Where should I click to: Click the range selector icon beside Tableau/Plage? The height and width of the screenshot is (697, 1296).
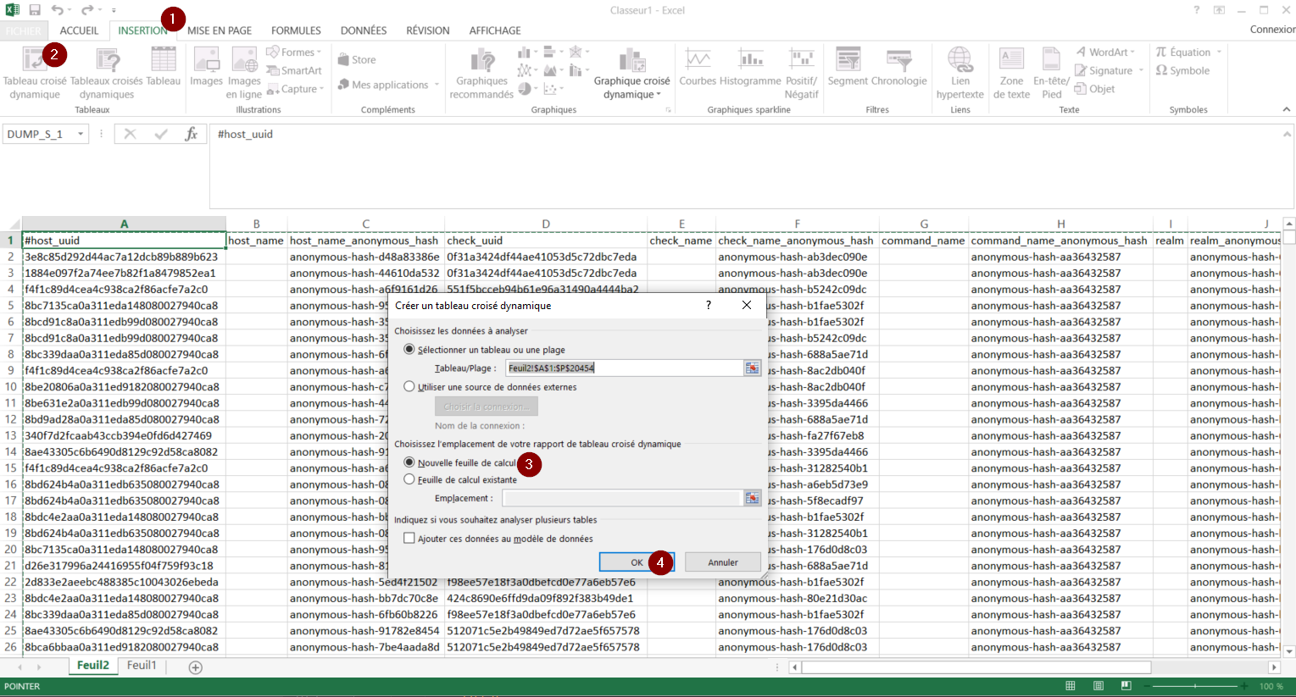752,368
